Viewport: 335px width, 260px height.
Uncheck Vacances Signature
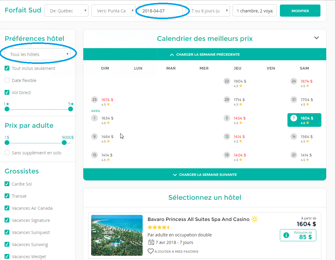tap(7, 220)
